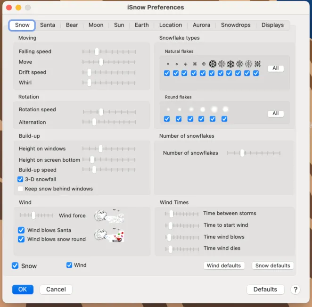Click the first tiny natural flake icon
The width and height of the screenshot is (312, 307).
click(167, 64)
